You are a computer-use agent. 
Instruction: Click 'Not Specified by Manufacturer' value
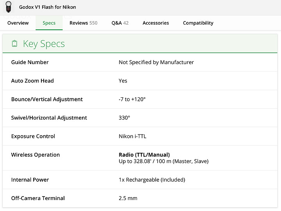[156, 62]
